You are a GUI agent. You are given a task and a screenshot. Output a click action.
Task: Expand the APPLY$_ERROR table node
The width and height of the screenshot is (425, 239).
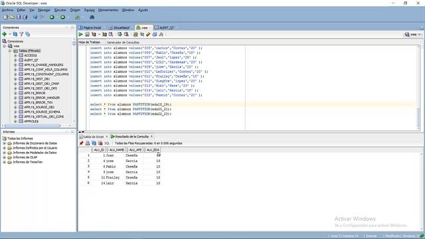(x=15, y=93)
